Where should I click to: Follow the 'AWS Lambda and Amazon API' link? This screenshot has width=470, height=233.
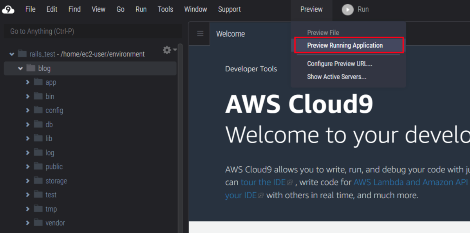pos(412,182)
